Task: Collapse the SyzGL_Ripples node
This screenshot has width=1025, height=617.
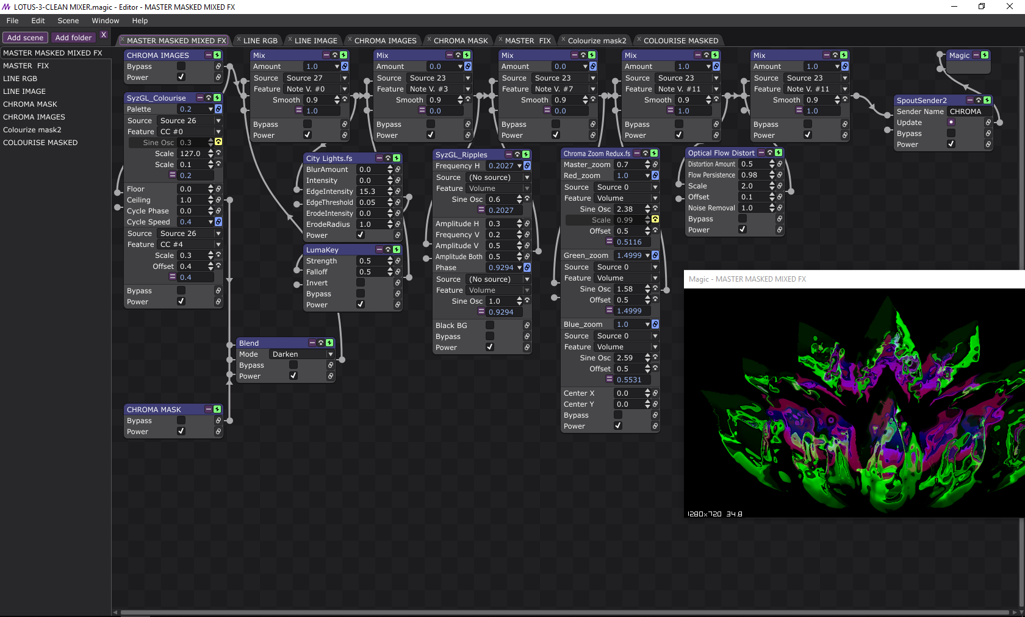Action: point(508,154)
